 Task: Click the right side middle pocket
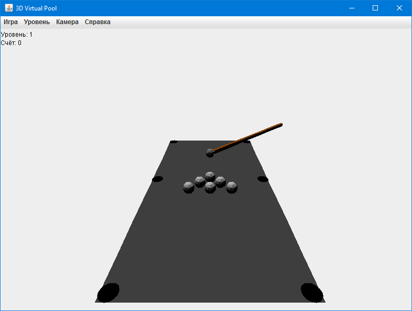[x=263, y=179]
